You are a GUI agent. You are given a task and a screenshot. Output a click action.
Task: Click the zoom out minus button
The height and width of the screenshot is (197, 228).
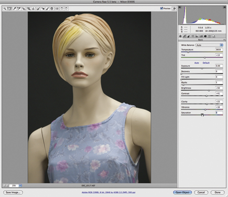(4, 185)
